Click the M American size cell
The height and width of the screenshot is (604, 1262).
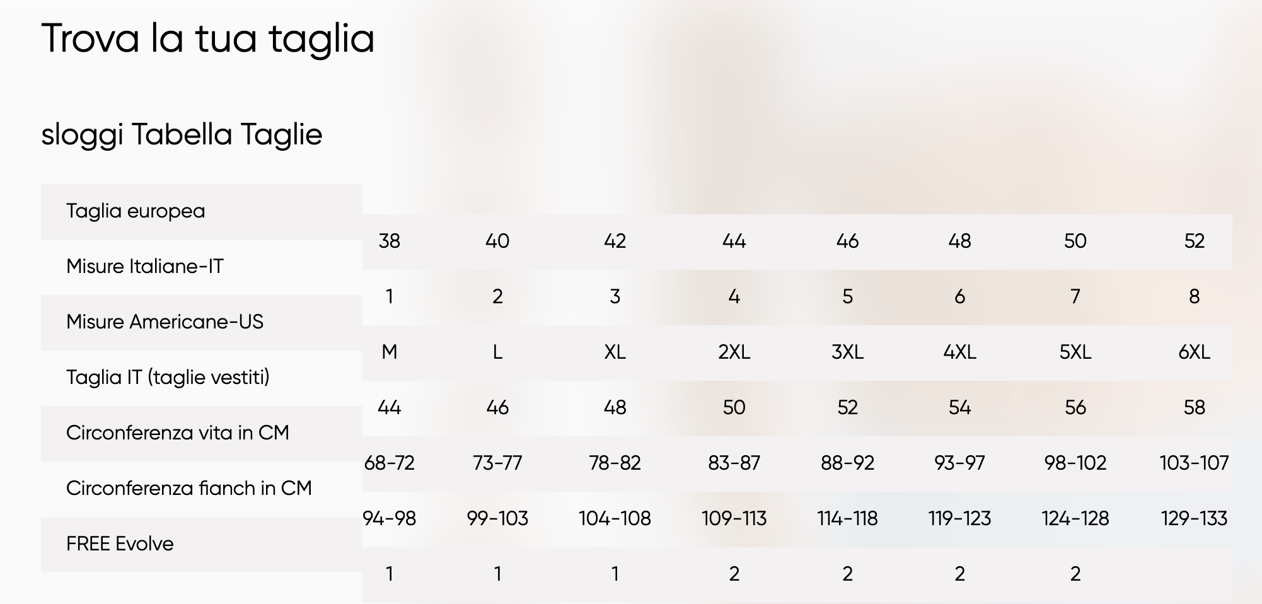point(390,352)
